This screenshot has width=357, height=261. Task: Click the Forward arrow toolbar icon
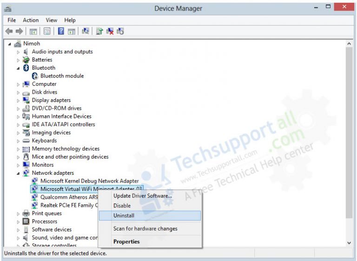coord(20,31)
